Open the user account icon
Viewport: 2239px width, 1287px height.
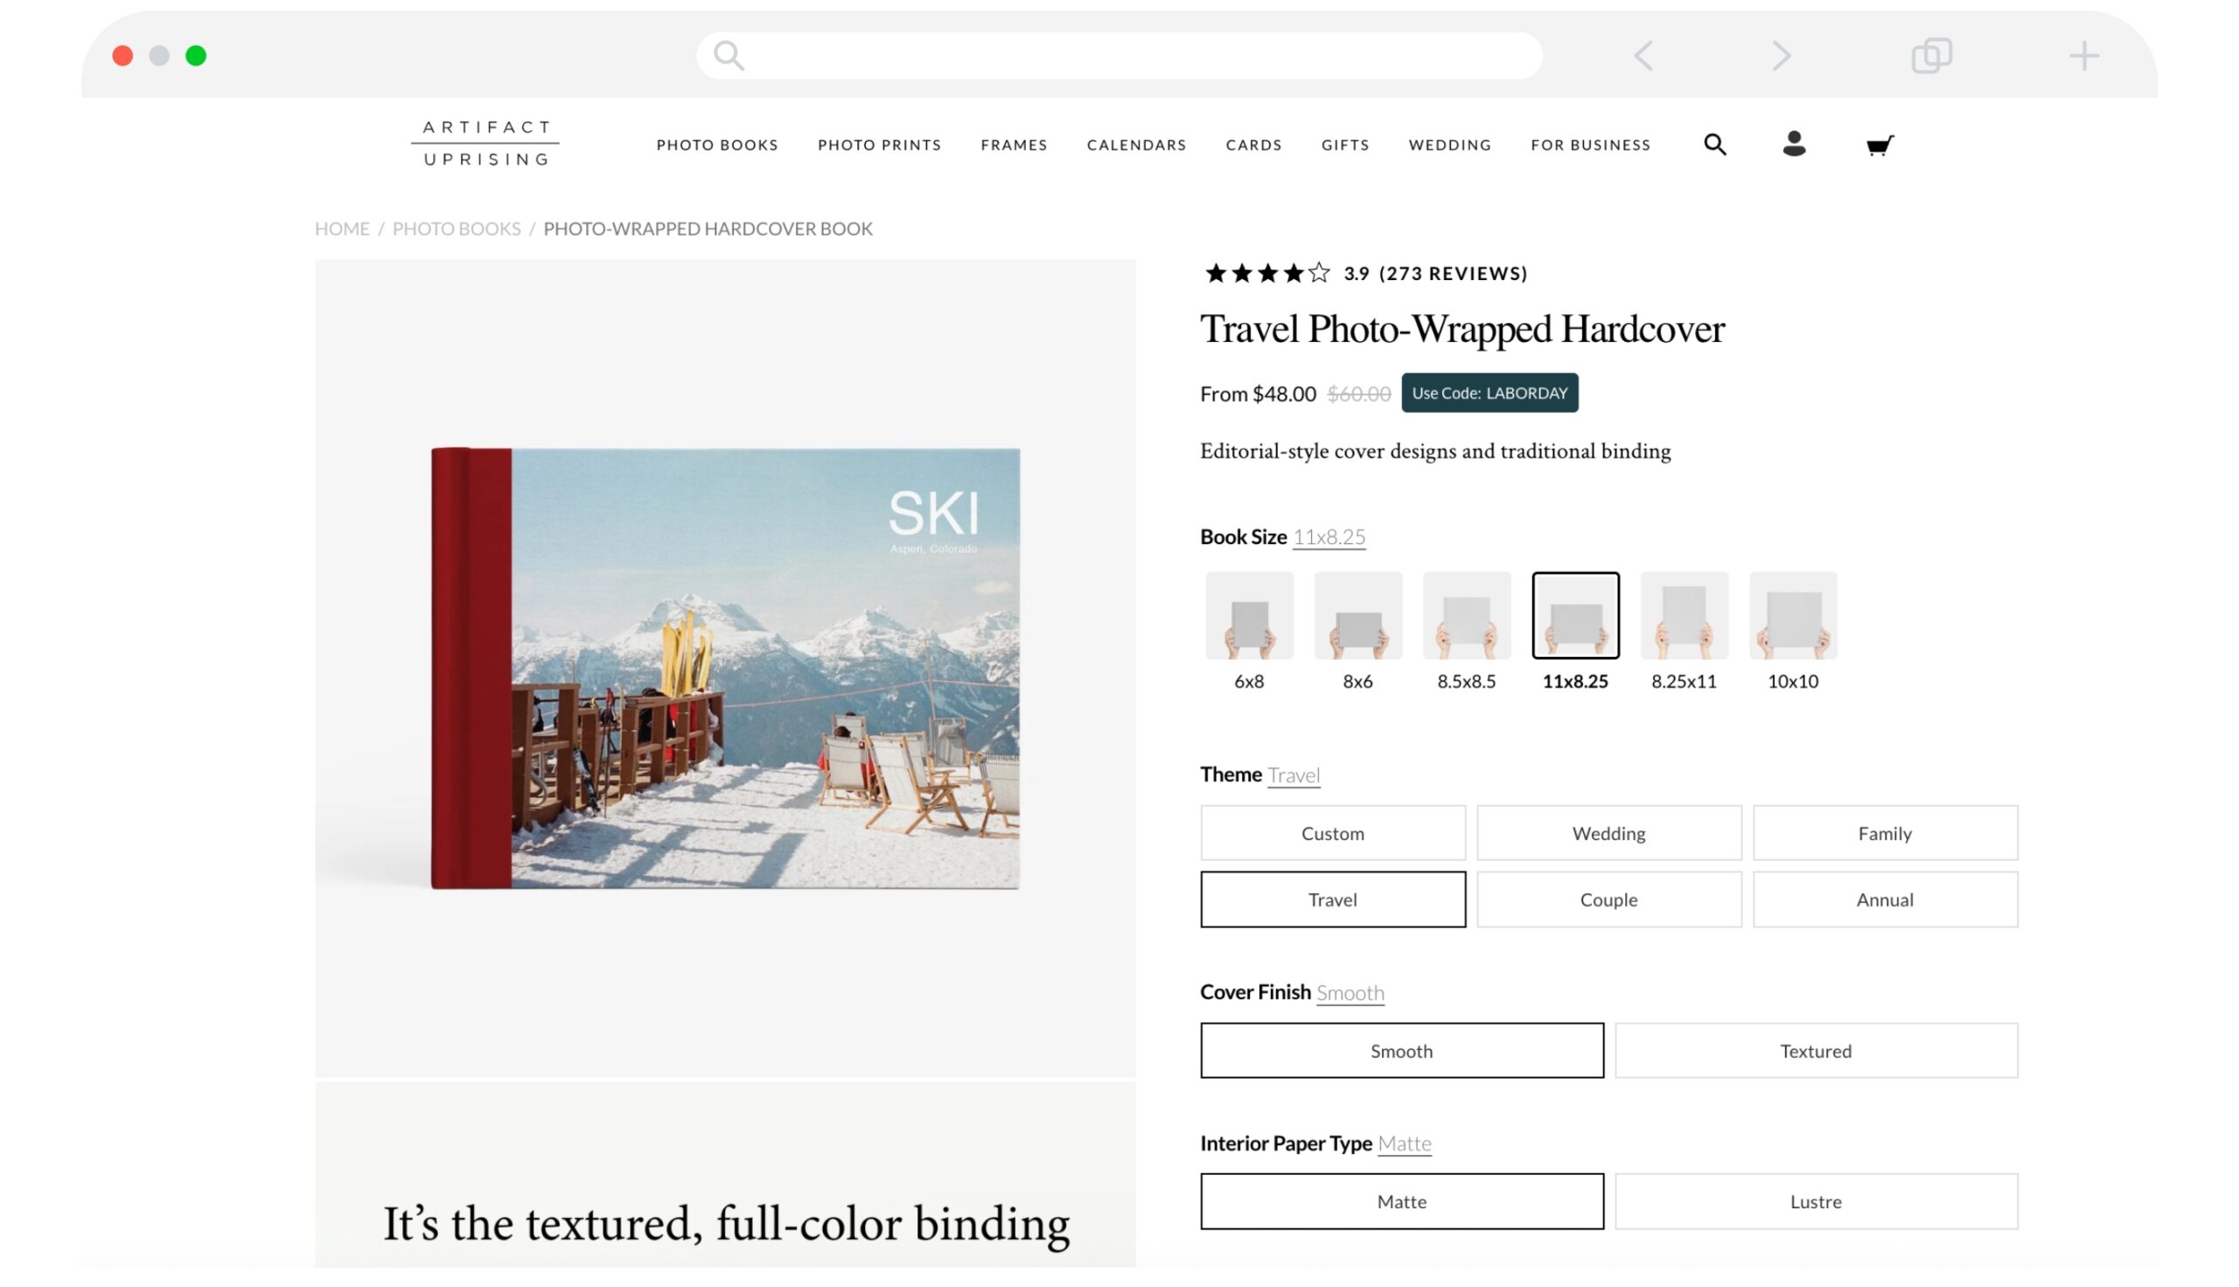coord(1794,144)
